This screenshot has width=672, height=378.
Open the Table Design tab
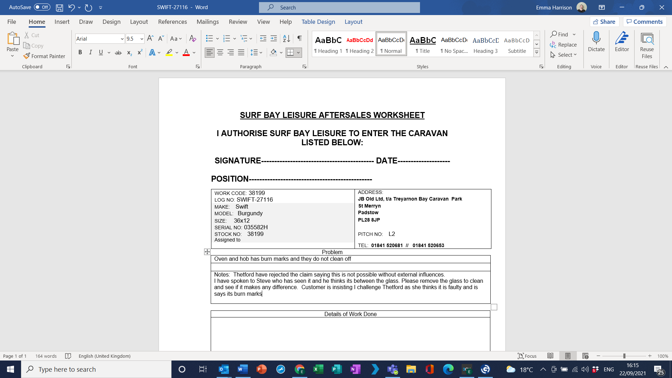(x=318, y=22)
